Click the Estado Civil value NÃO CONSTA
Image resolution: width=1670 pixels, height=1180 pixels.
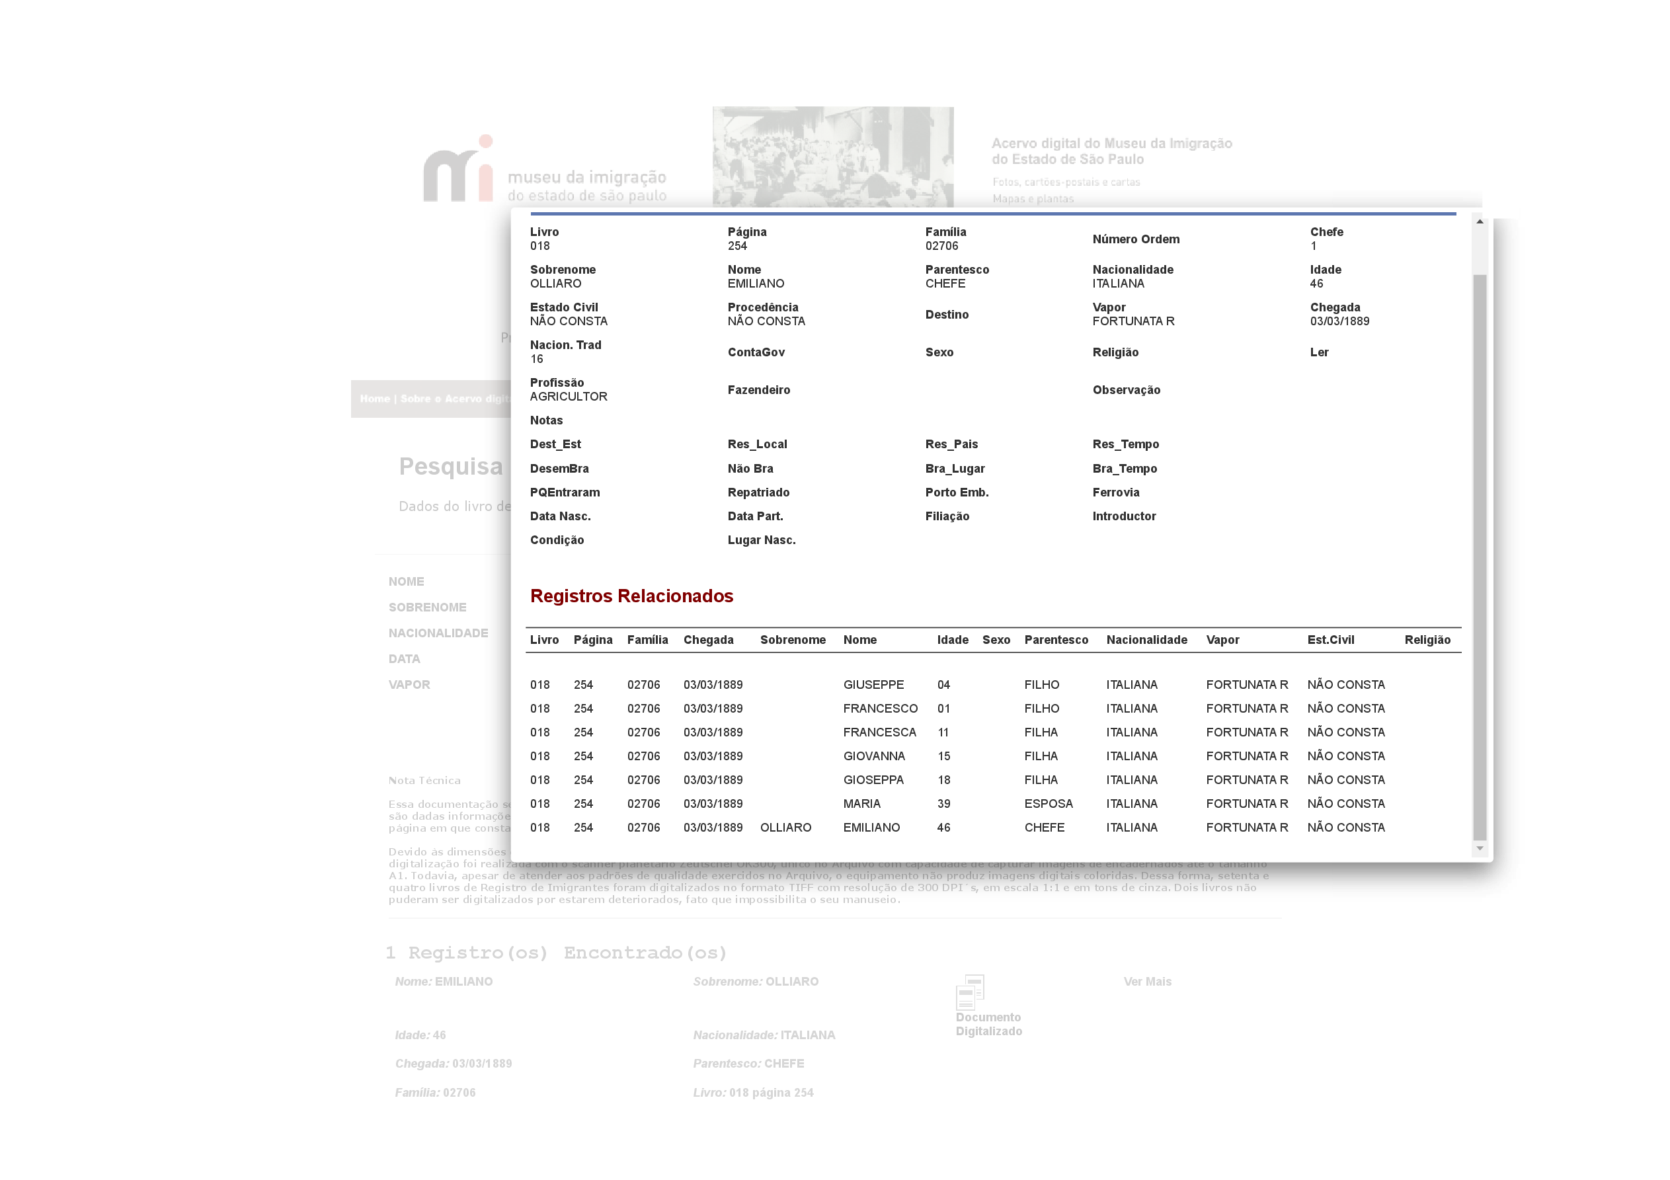point(568,321)
